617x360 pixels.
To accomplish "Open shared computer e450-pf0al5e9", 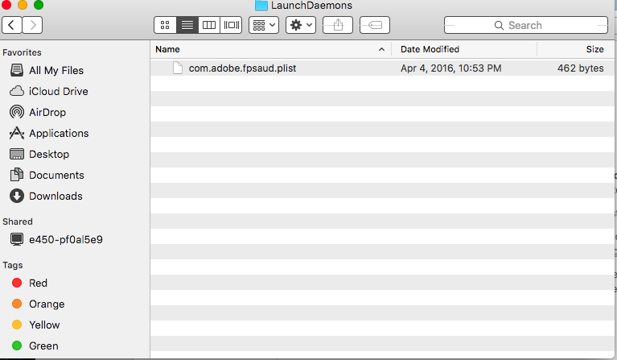I will click(66, 239).
